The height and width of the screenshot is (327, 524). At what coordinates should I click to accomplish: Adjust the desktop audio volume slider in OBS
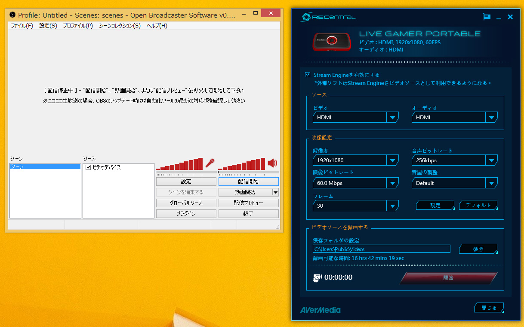249,173
